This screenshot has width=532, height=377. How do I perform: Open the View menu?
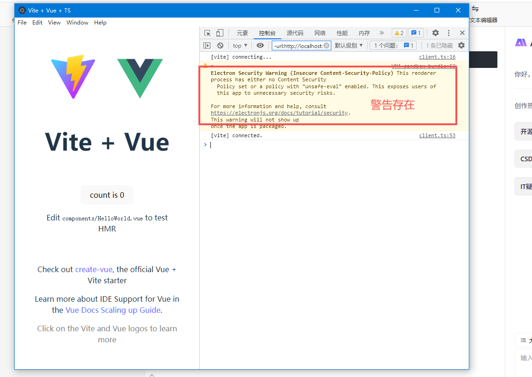click(54, 23)
